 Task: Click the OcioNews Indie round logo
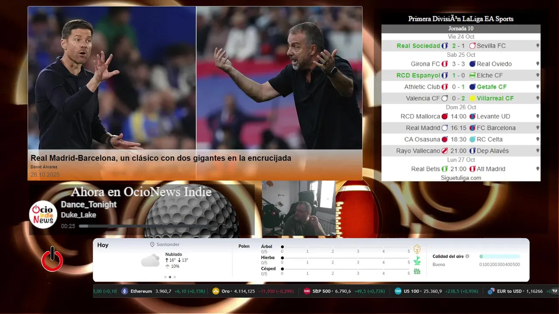(43, 214)
